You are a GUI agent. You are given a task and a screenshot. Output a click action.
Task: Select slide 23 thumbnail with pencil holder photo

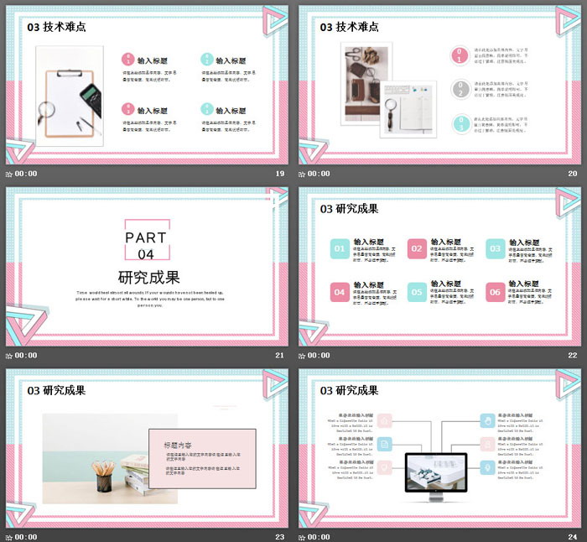147,448
